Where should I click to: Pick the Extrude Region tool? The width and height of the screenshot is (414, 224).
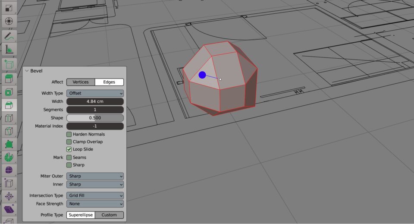tap(9, 79)
